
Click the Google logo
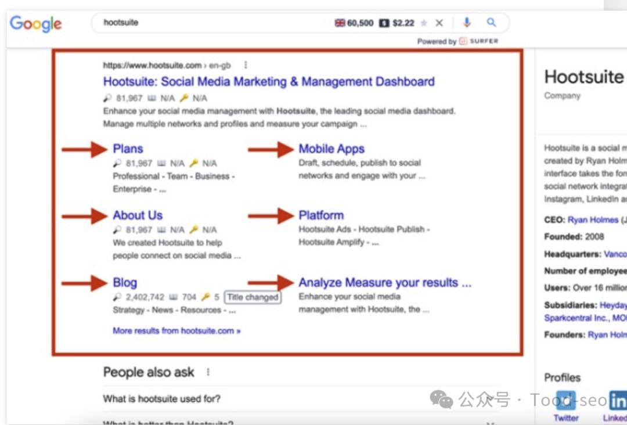pos(35,24)
